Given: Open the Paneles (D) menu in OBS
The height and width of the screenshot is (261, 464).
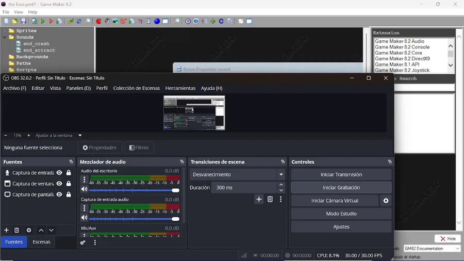Looking at the screenshot, I should pos(78,88).
